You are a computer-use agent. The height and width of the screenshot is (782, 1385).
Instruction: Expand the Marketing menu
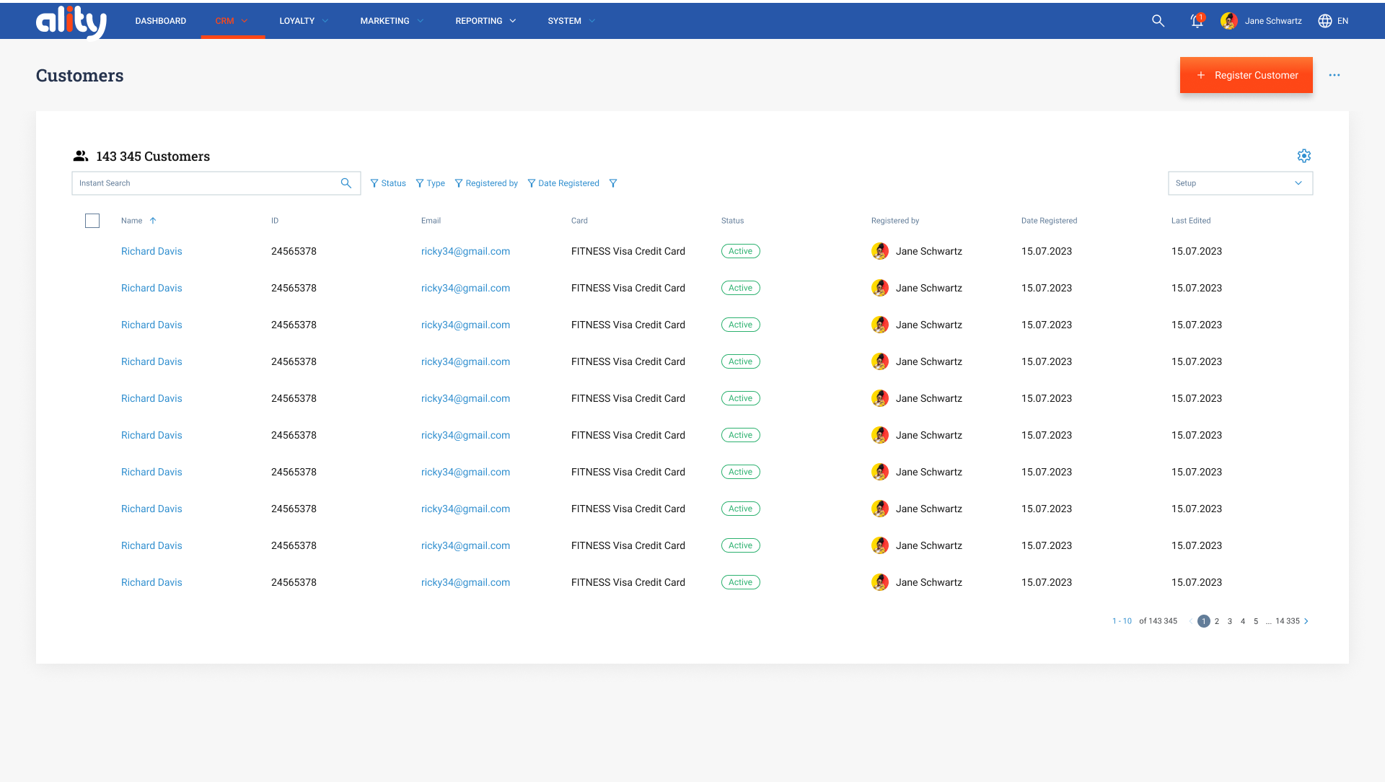tap(392, 21)
